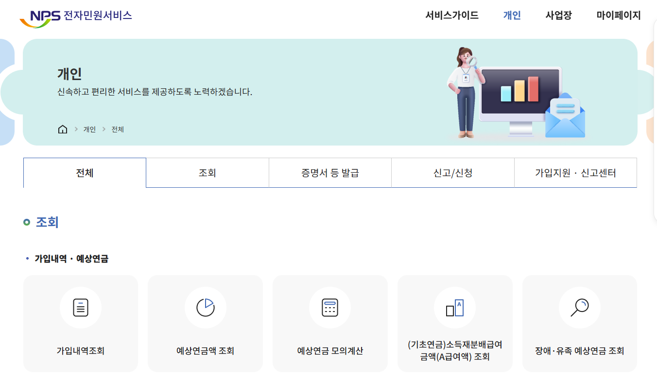
Task: Open 예상연금 모의계산 via calculator icon
Action: (x=330, y=307)
